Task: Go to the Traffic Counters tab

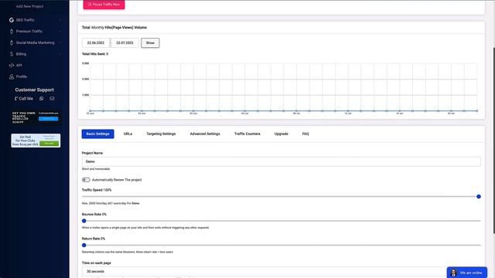Action: 247,134
